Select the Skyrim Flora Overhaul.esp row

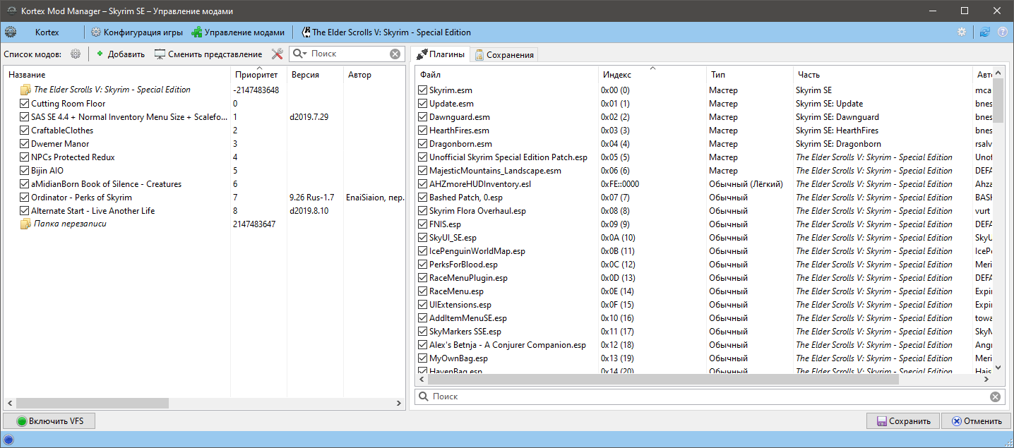point(704,210)
